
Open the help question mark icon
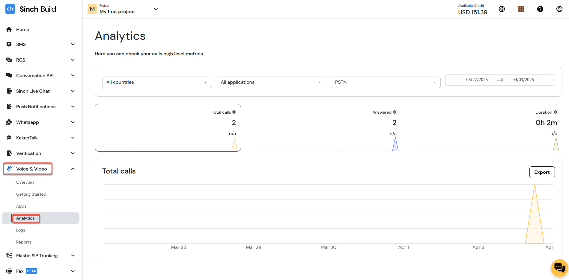point(540,9)
